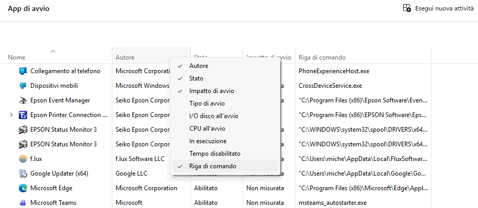Click the Epson Event Manager scanner icon
This screenshot has width=478, height=208.
(23, 100)
